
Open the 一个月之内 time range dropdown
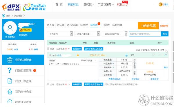tap(60, 34)
